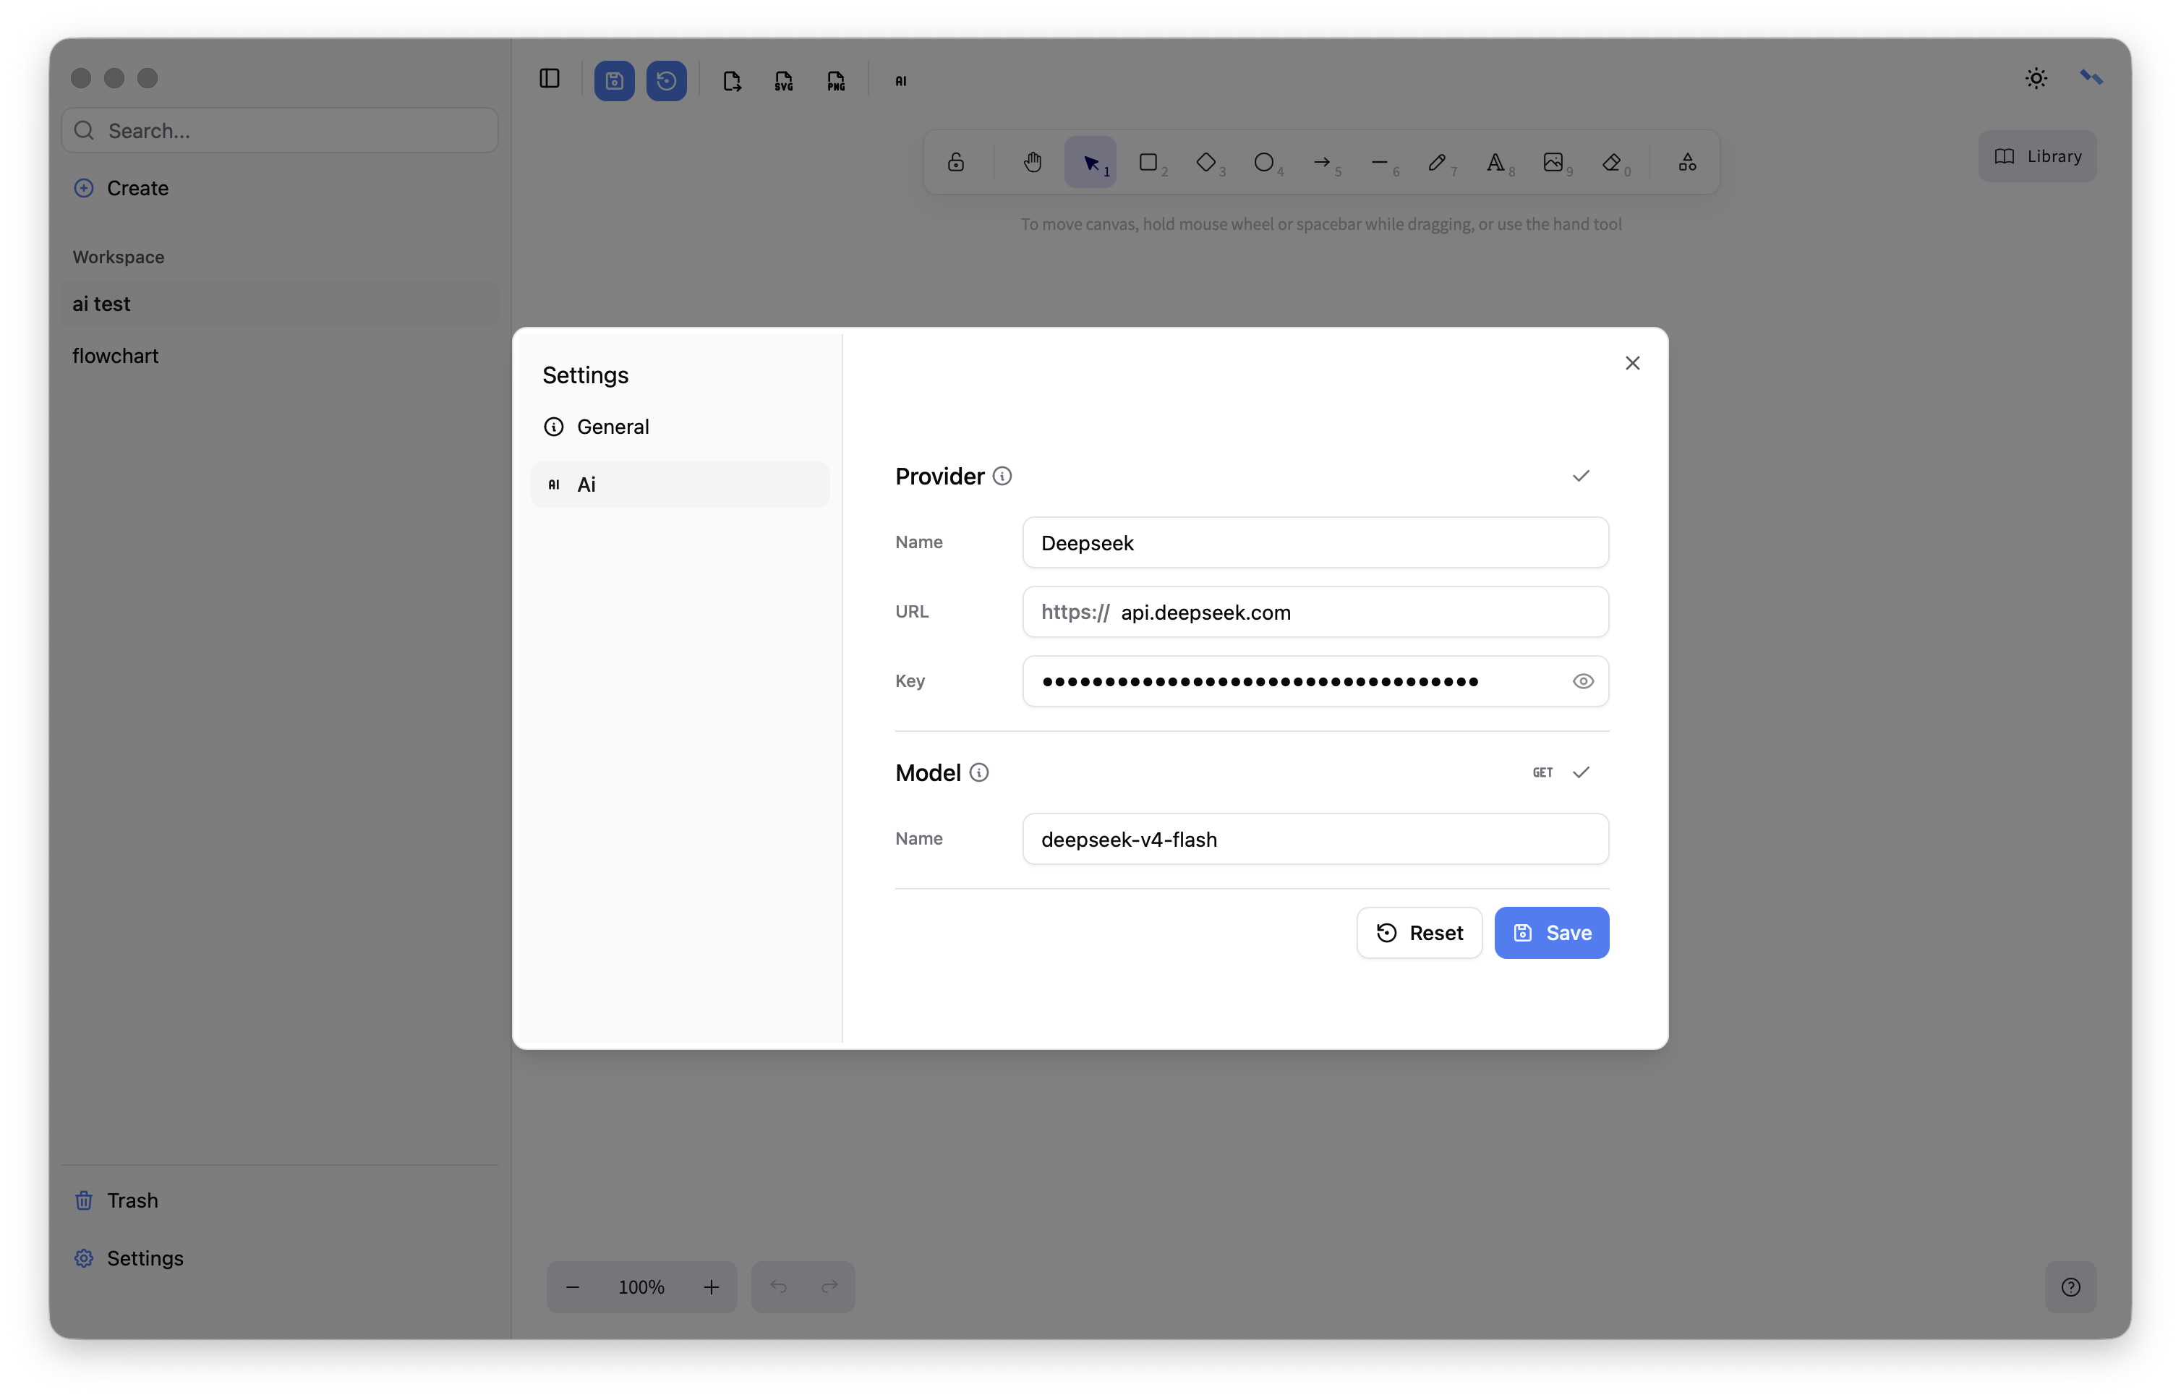Viewport: 2181px width, 1400px height.
Task: Toggle the light theme sun icon
Action: coord(2036,78)
